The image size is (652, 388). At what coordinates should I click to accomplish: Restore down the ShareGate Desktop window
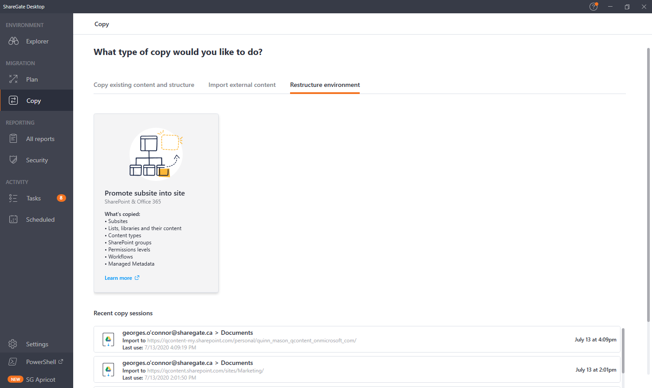(627, 7)
